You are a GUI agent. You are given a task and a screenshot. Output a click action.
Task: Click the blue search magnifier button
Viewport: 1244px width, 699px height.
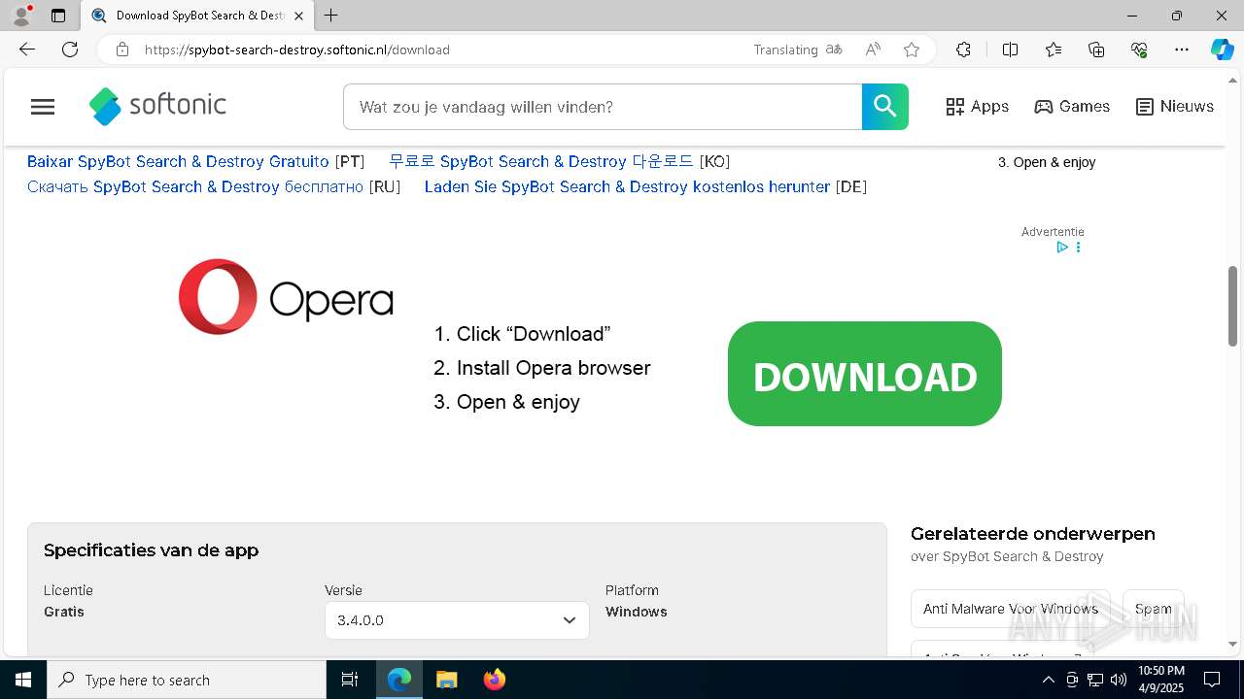pos(885,107)
